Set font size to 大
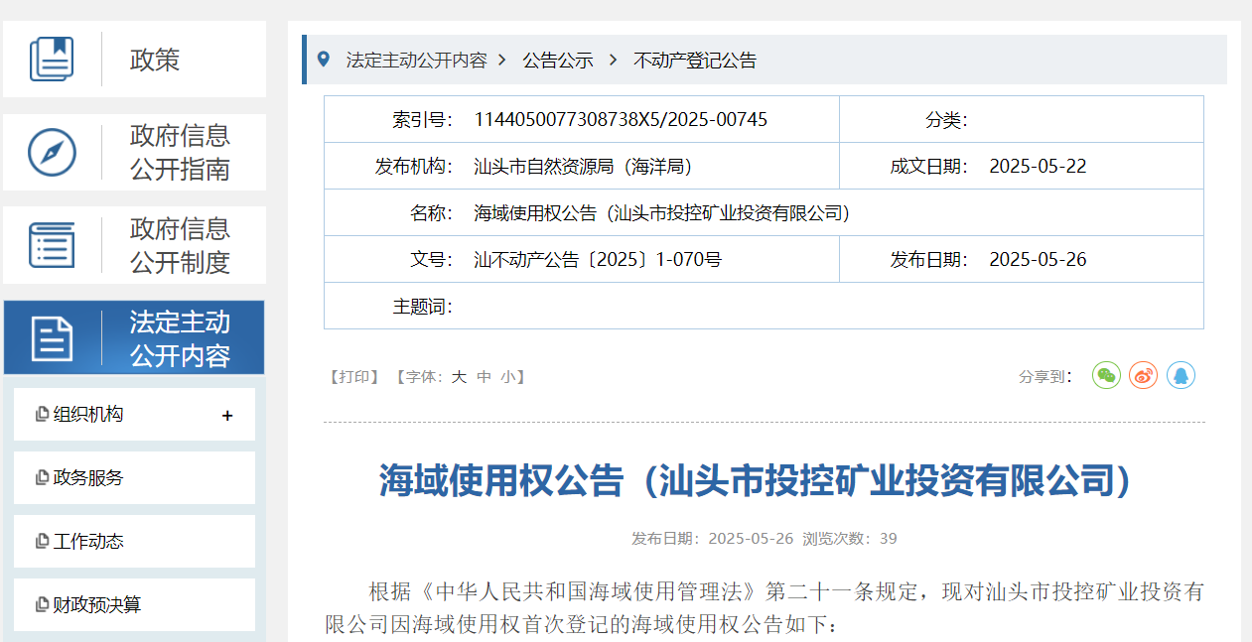The height and width of the screenshot is (642, 1252). pos(459,377)
